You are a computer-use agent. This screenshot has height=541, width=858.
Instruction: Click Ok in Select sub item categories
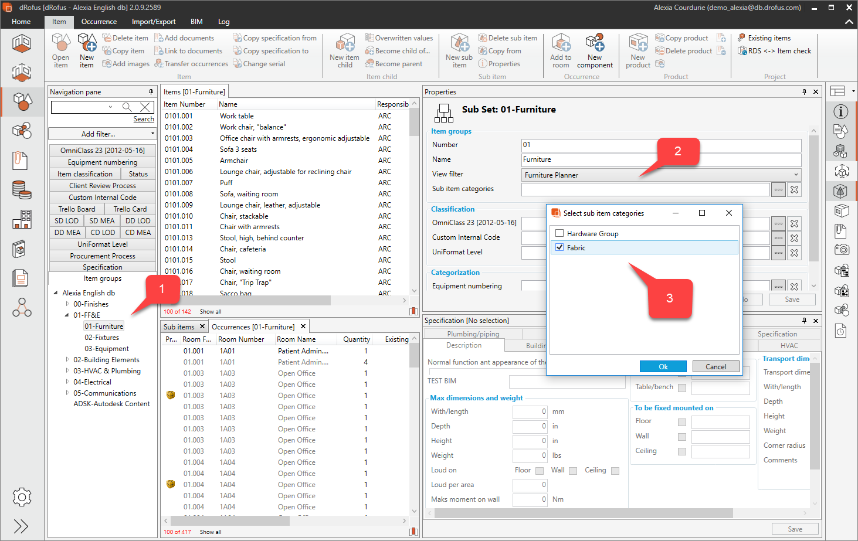pyautogui.click(x=663, y=366)
